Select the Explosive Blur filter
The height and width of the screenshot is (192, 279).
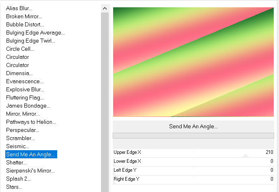[x=25, y=89]
